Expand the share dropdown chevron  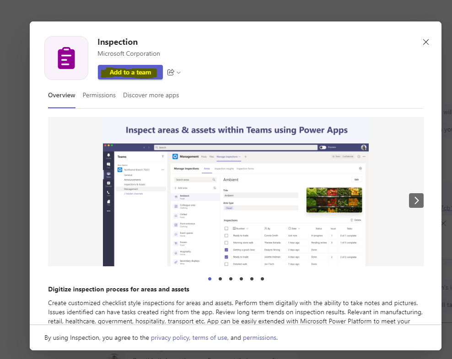coord(179,73)
